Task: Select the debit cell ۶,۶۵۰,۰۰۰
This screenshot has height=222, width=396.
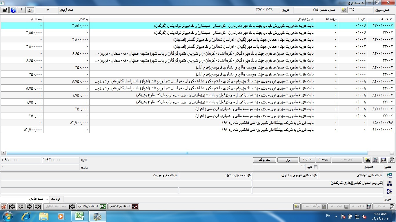Action: pos(66,53)
